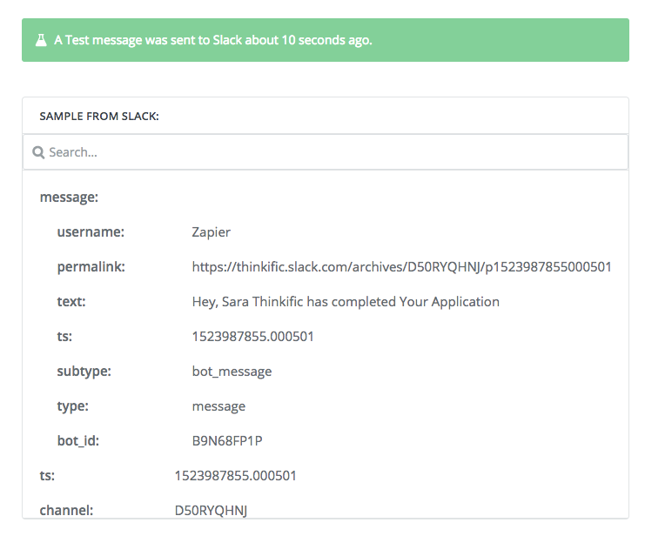The image size is (645, 536).
Task: Click the SAMPLE FROM SLACK header
Action: pyautogui.click(x=99, y=117)
